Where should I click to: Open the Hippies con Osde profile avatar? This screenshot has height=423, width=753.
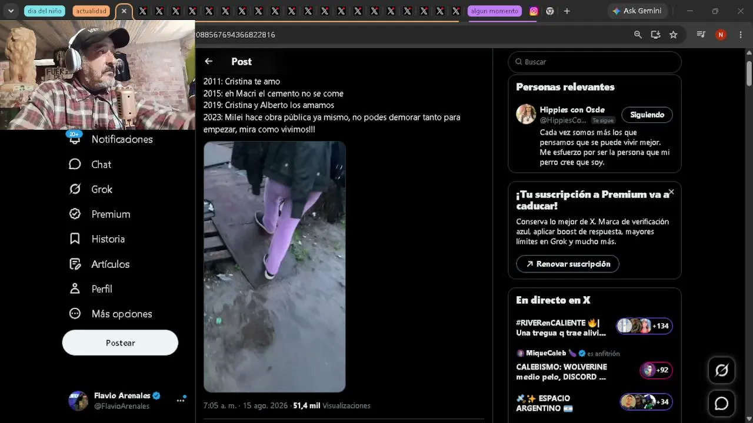526,114
